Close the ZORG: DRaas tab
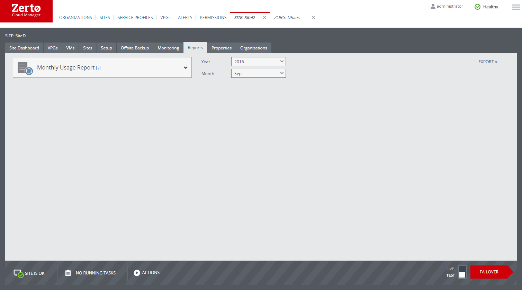 (x=313, y=17)
